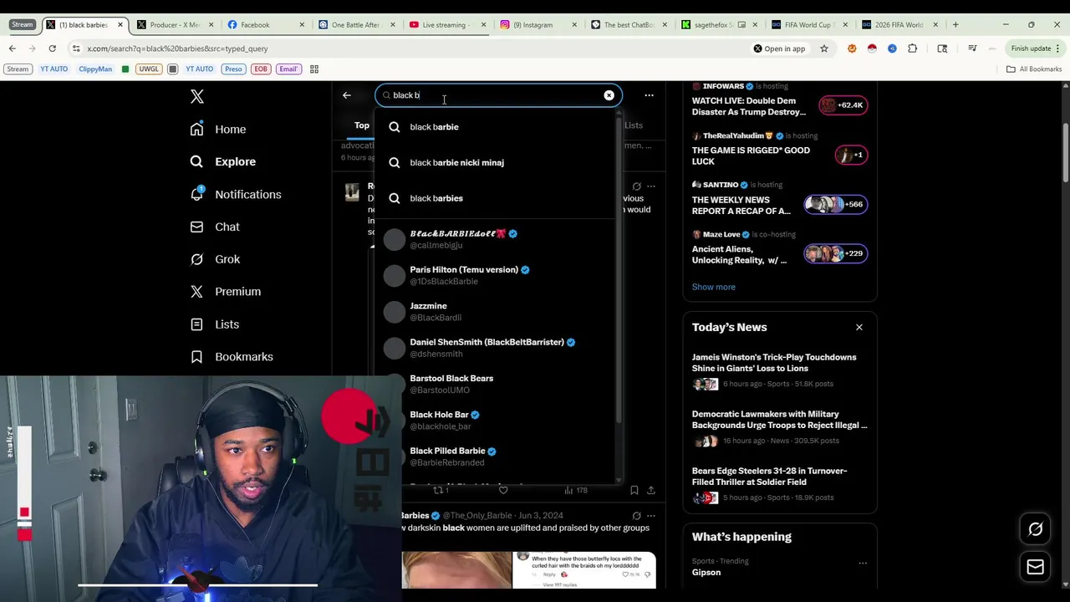Click Open in app button
Viewport: 1070px width, 602px height.
pyautogui.click(x=779, y=48)
